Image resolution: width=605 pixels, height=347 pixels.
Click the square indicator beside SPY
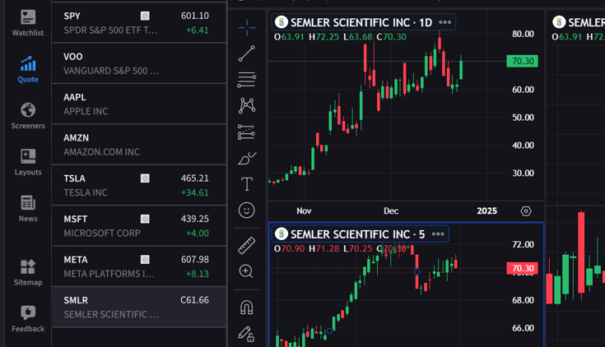145,16
